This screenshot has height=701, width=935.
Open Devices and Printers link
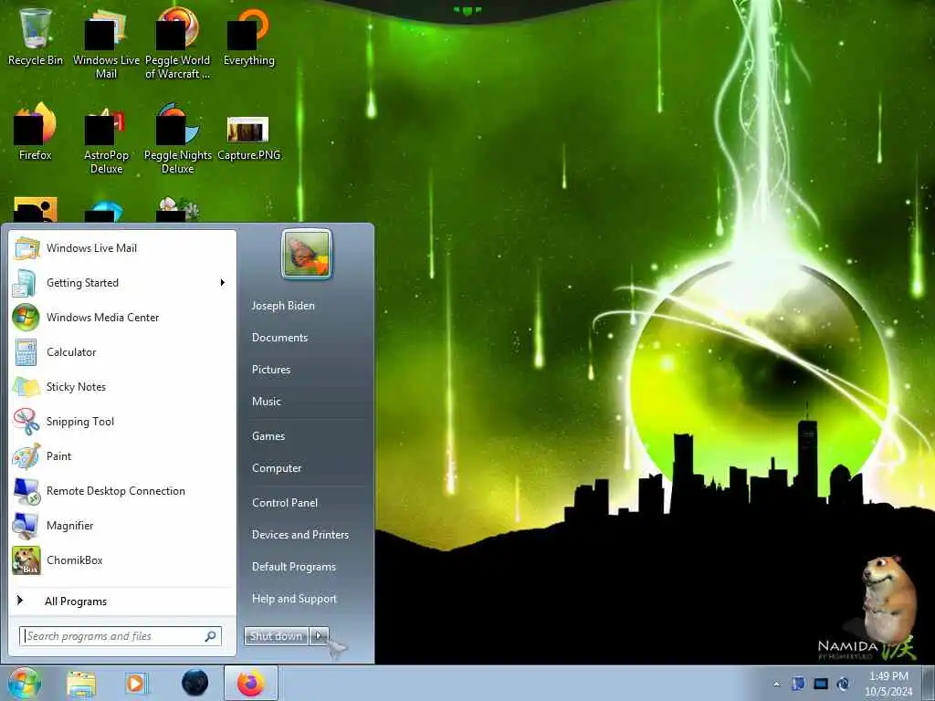pos(299,535)
